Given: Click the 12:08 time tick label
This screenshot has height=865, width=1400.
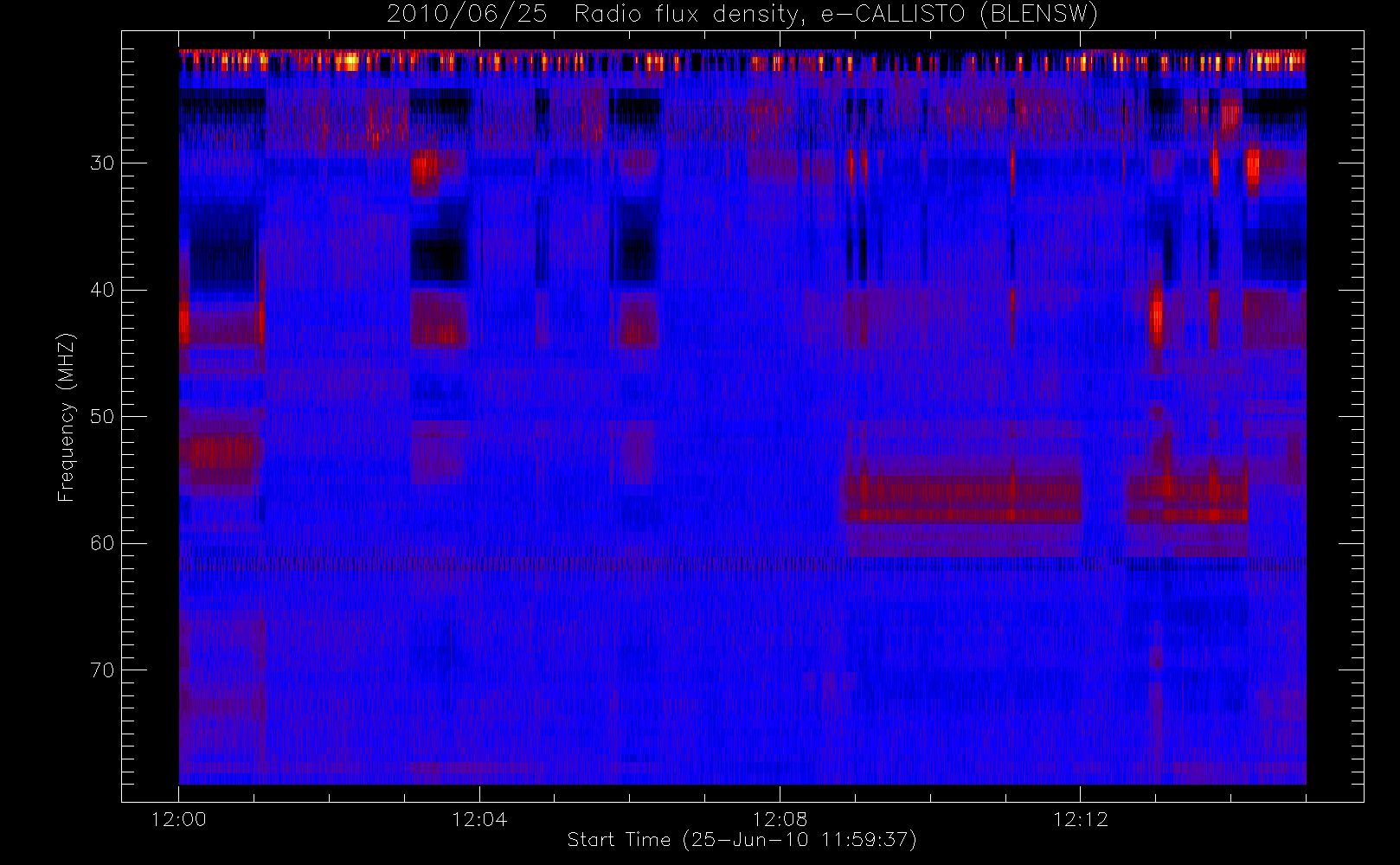Looking at the screenshot, I should point(780,819).
